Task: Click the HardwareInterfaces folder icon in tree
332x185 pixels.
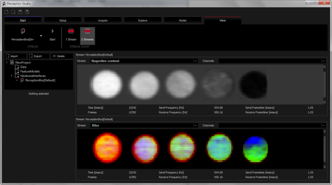Action: 17,76
